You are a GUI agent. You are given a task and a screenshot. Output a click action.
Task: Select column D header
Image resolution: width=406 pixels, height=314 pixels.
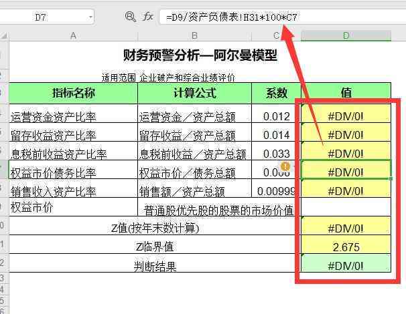pyautogui.click(x=346, y=35)
